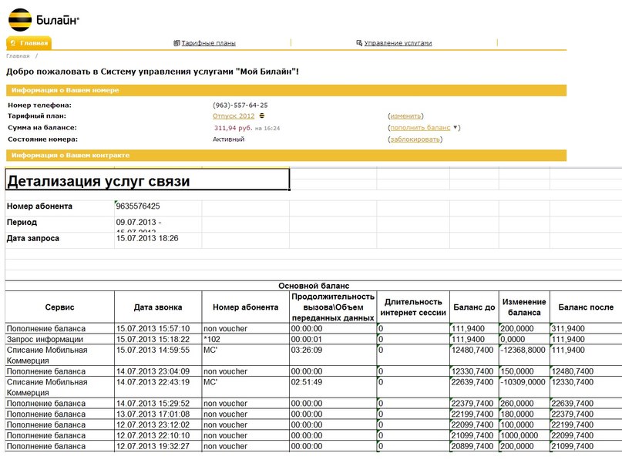Select the date cell 14.07.2013 23:04:09
This screenshot has width=622, height=463.
click(x=158, y=371)
